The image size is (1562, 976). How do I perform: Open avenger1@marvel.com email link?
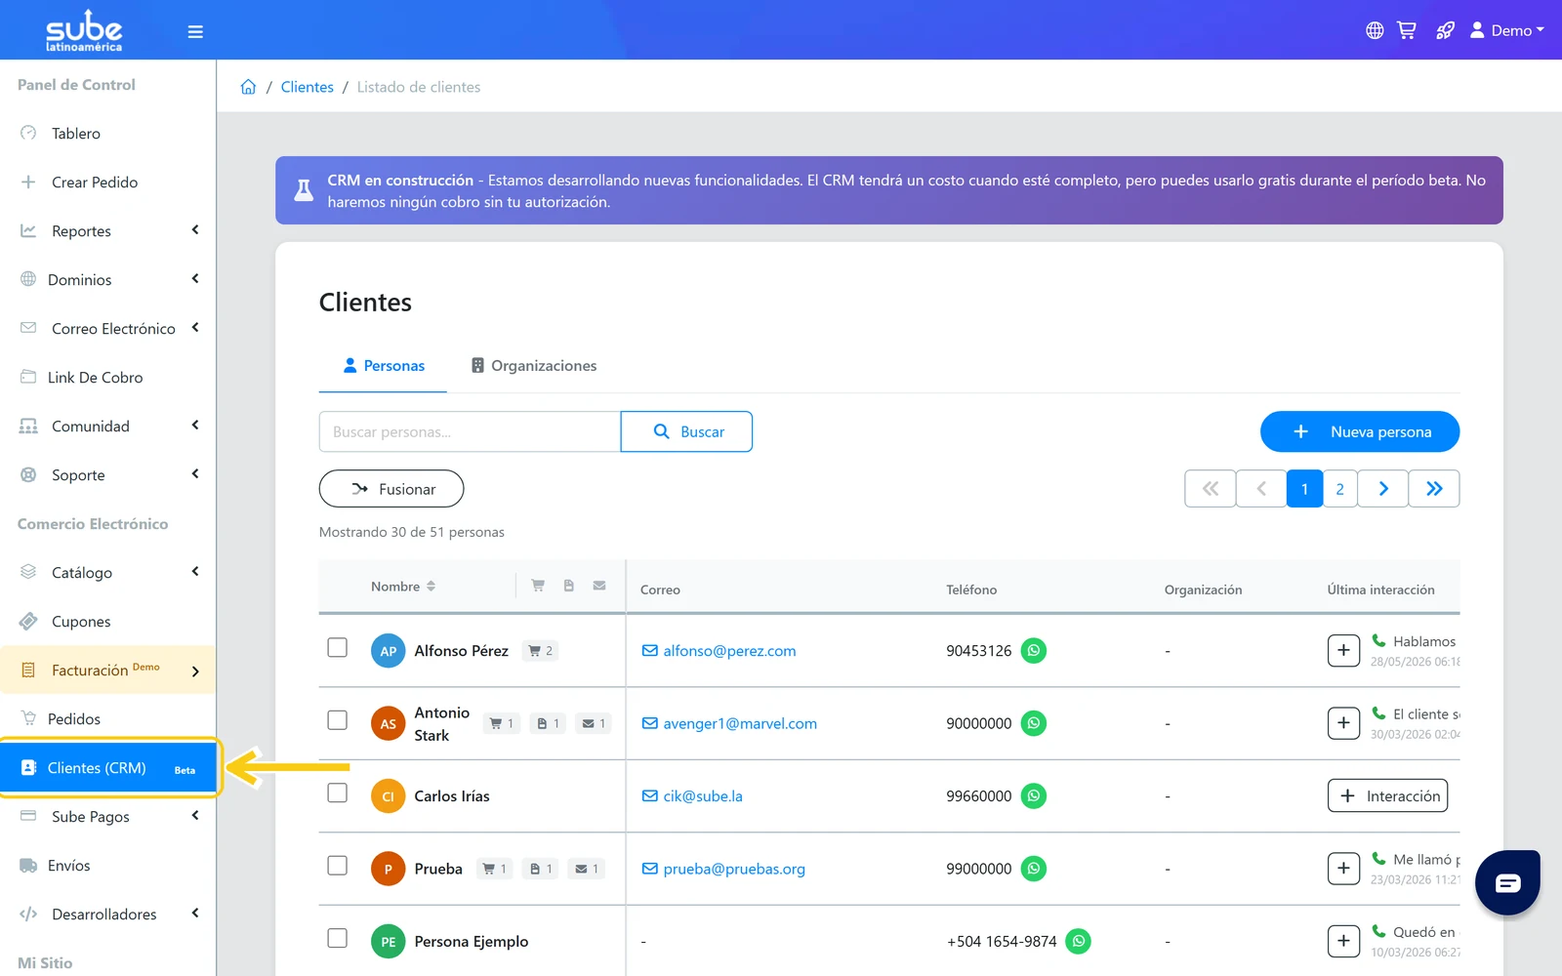click(x=729, y=723)
